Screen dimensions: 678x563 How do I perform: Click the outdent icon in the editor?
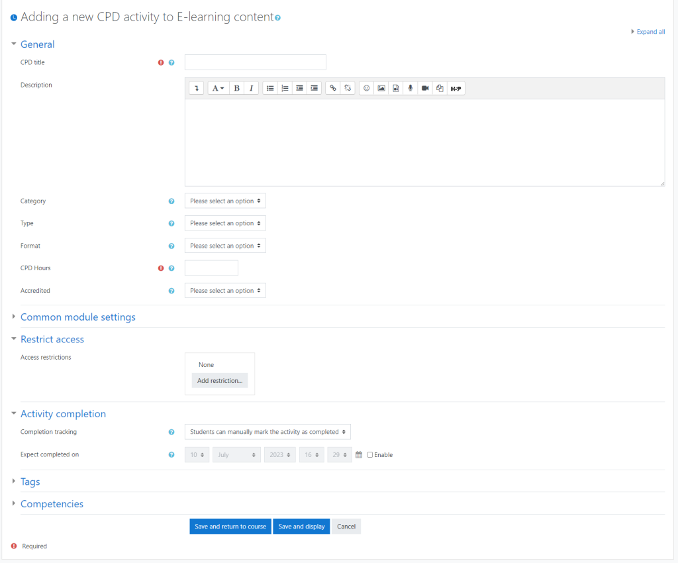pos(299,88)
